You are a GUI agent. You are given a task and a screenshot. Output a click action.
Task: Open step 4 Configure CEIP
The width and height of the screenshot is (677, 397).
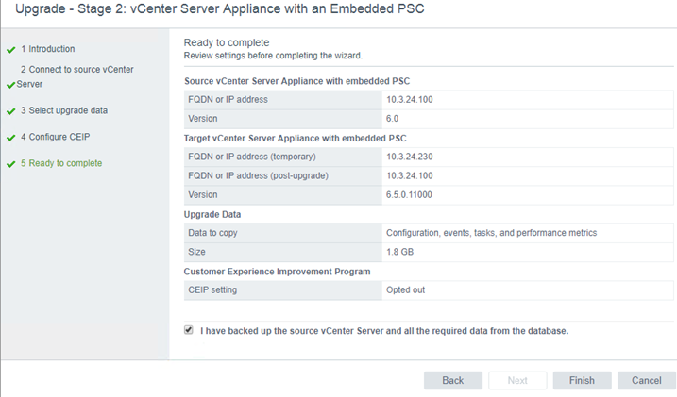[56, 137]
